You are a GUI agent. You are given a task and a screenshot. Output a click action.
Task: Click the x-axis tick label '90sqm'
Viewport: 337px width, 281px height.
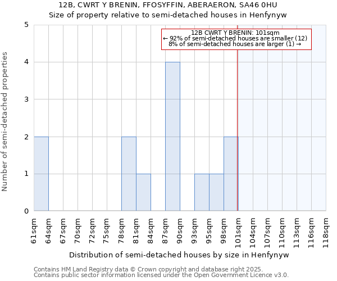[x=180, y=231]
